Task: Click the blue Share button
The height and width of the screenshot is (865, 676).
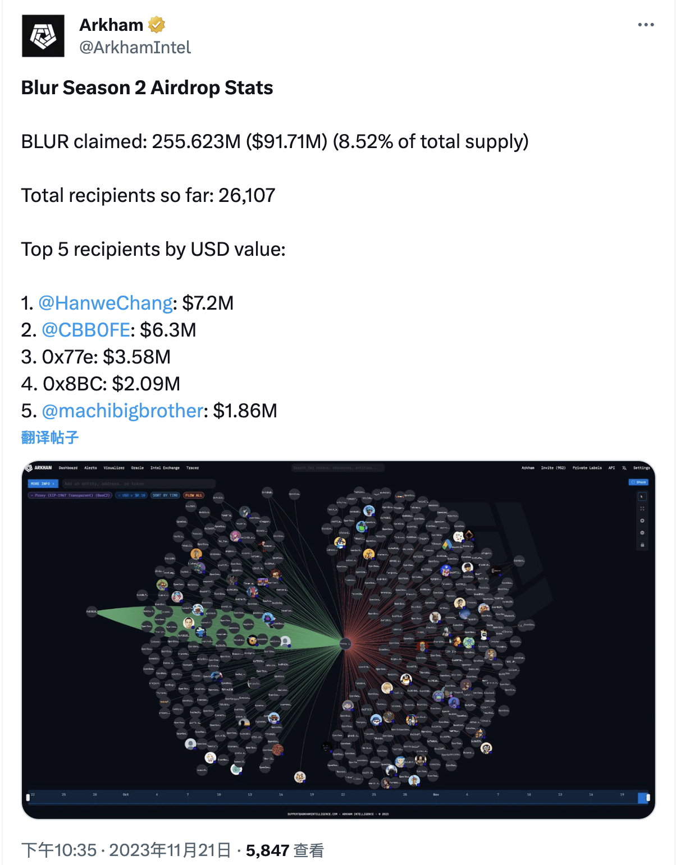Action: coord(638,482)
